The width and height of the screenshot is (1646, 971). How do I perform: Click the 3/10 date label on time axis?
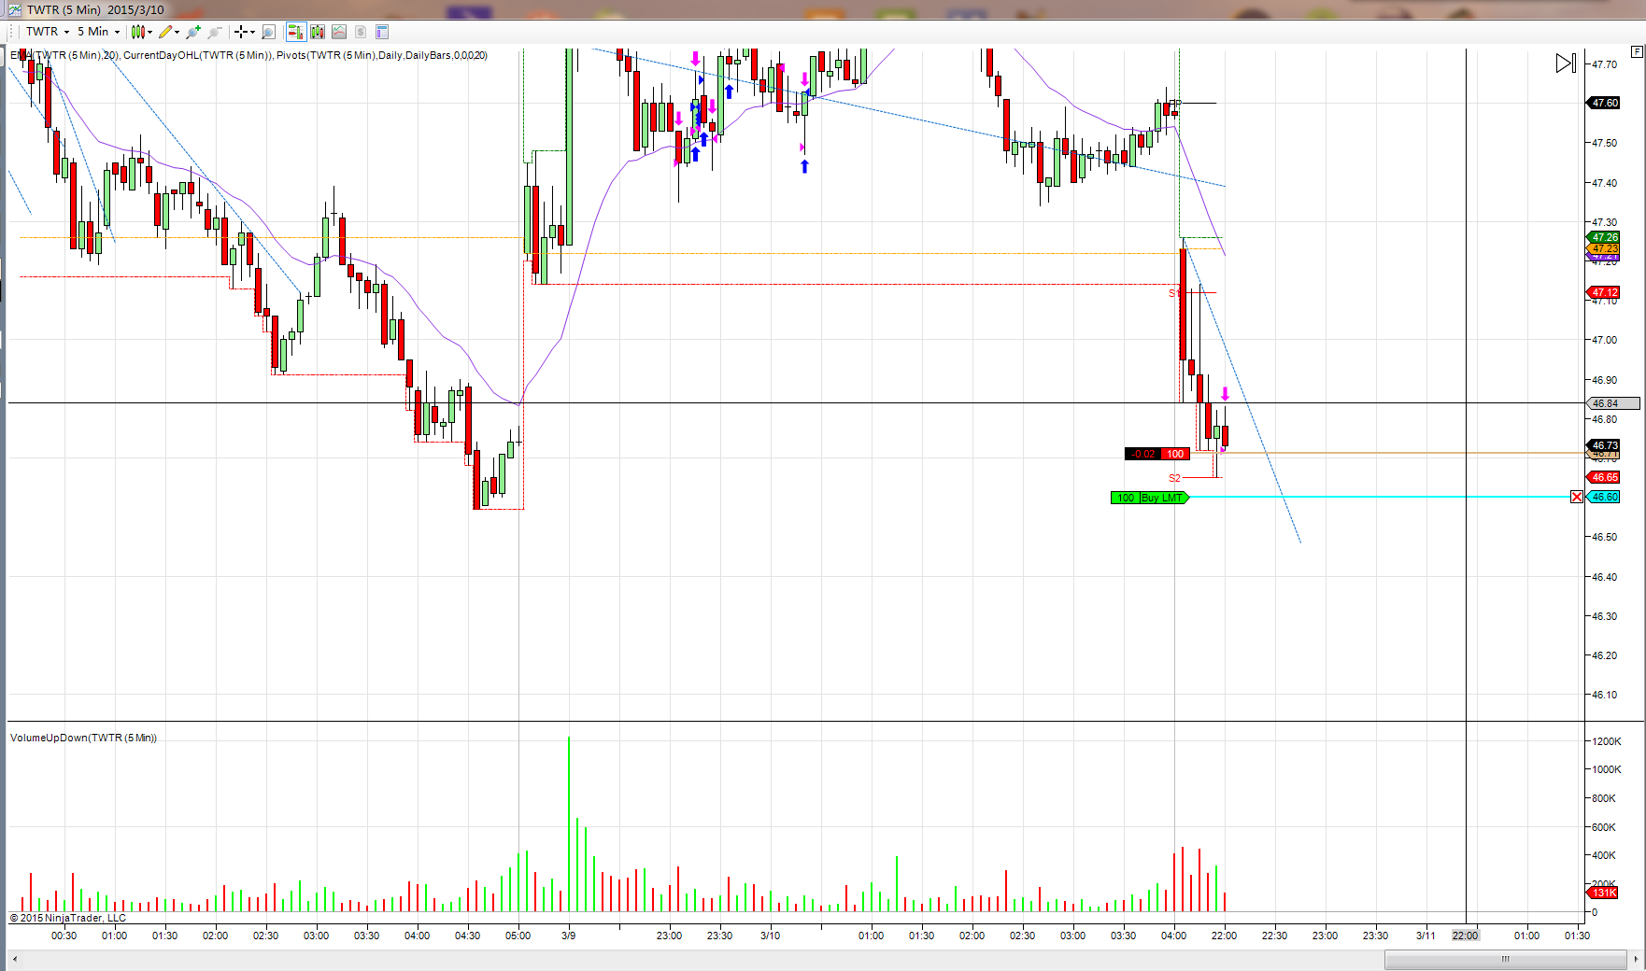coord(770,936)
